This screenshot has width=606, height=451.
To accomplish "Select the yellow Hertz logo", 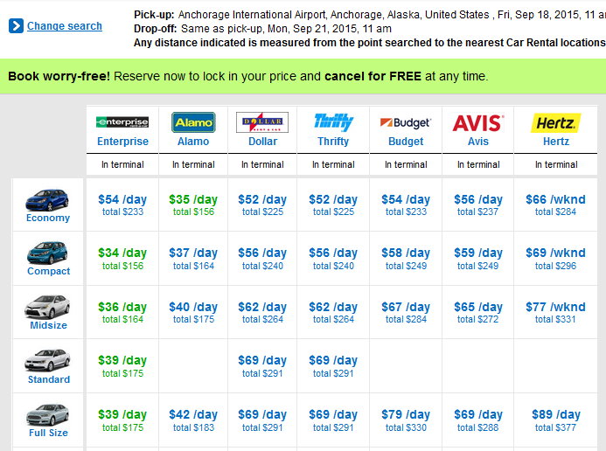I will [556, 122].
